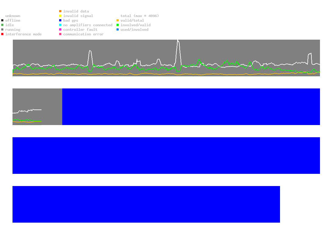Image resolution: width=334 pixels, height=233 pixels.
Task: Click the blue bad gps legend swatch
Action: click(x=60, y=20)
